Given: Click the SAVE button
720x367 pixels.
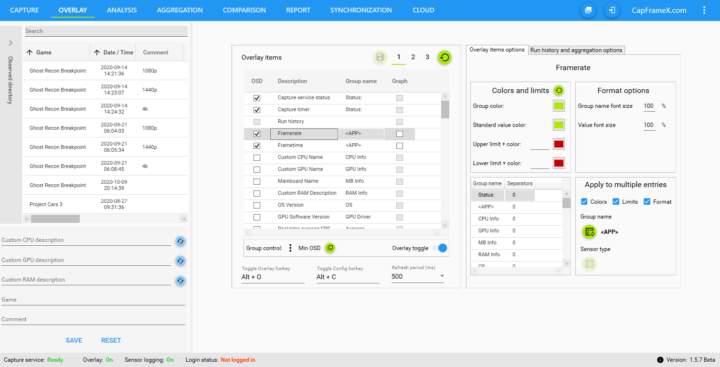Looking at the screenshot, I should pyautogui.click(x=74, y=340).
